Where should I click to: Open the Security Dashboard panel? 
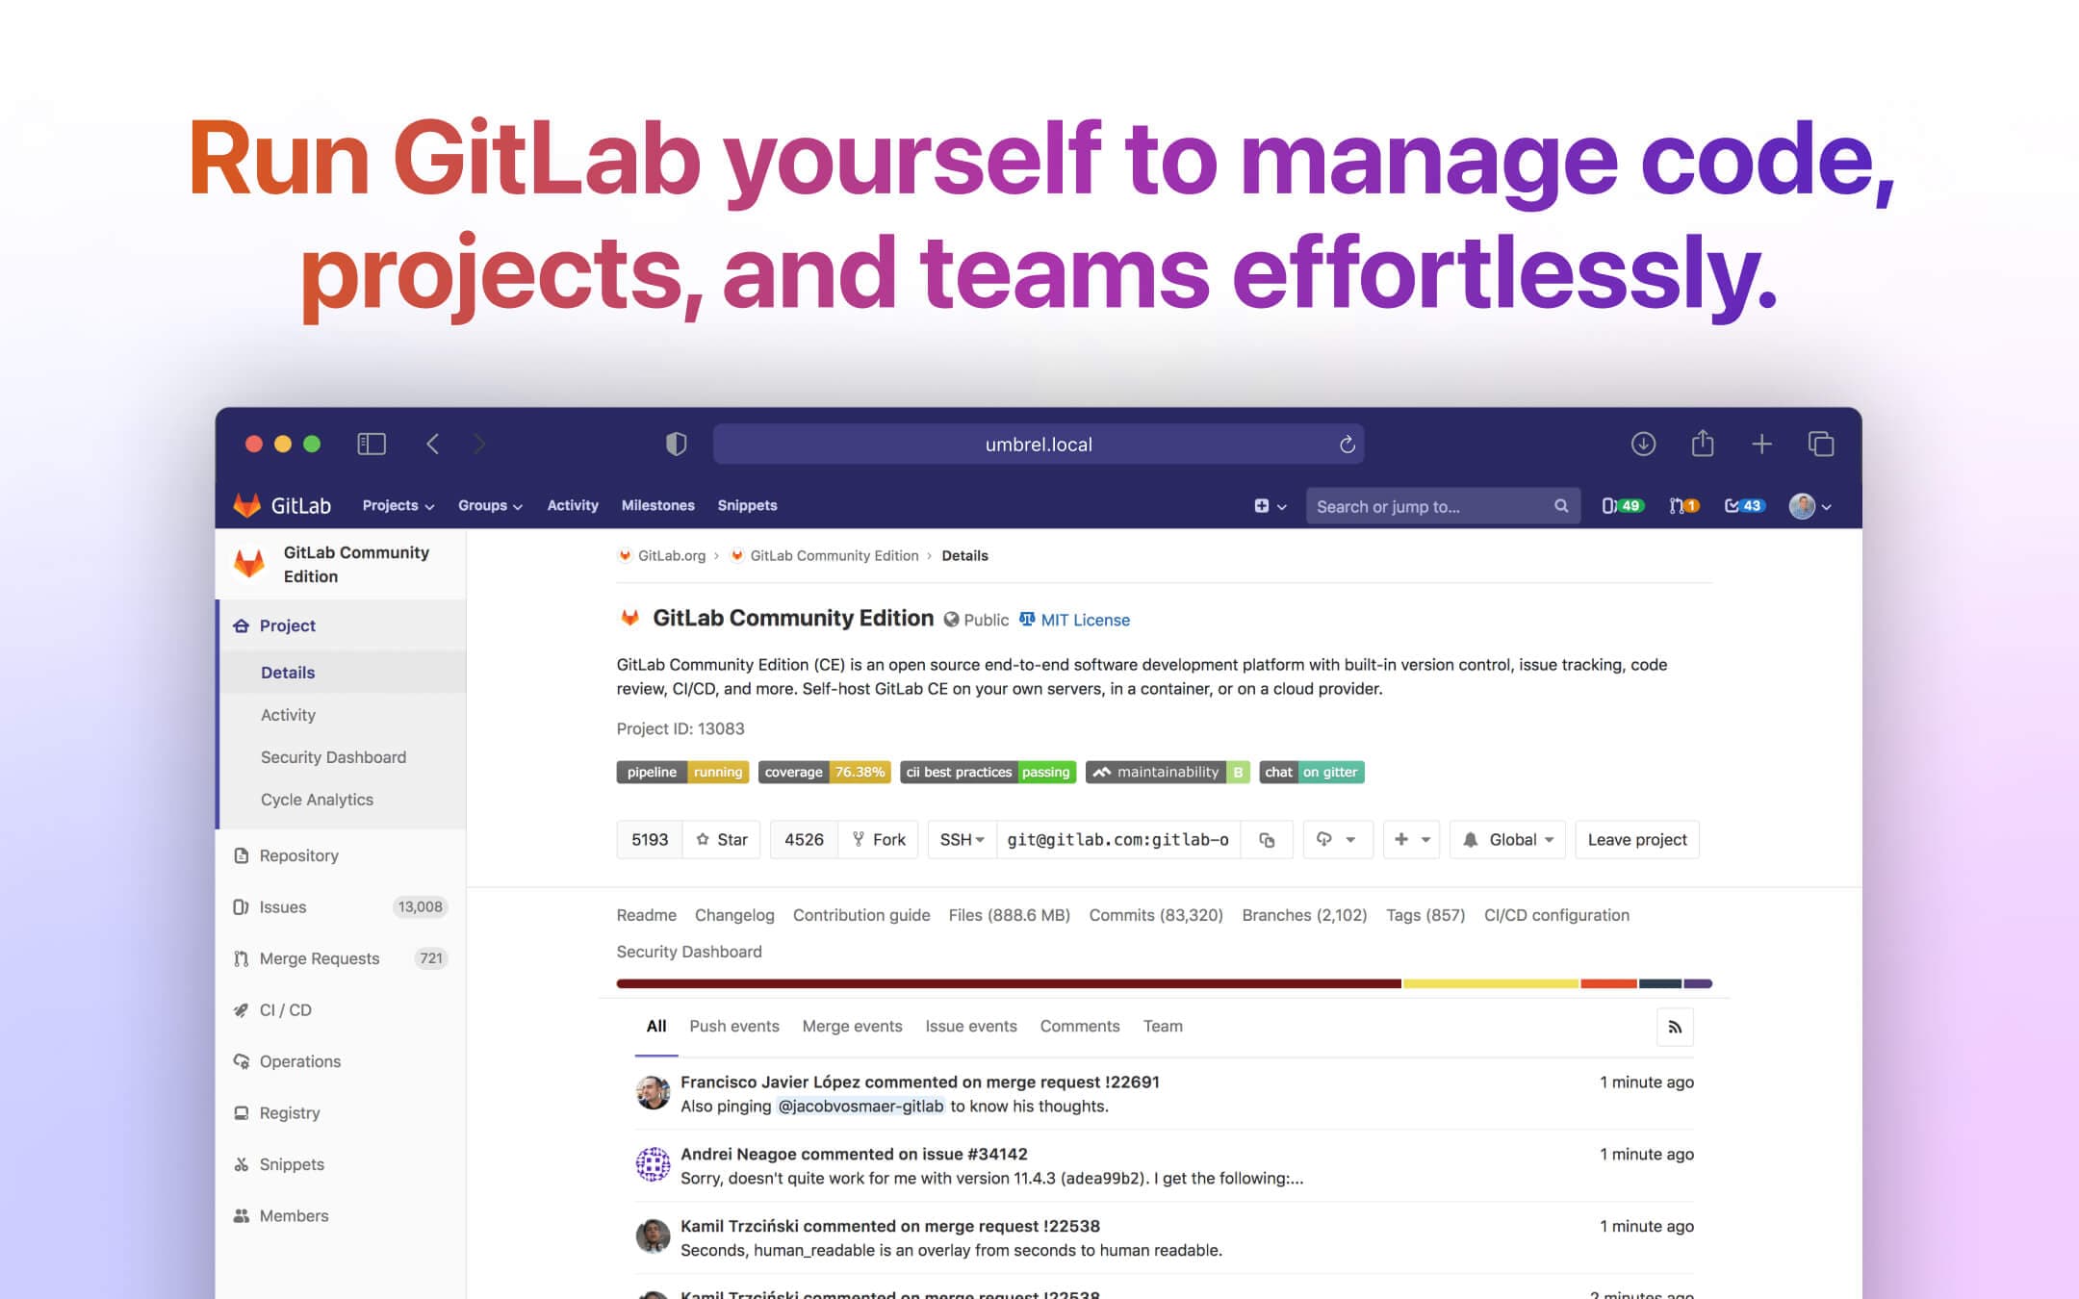pos(332,755)
